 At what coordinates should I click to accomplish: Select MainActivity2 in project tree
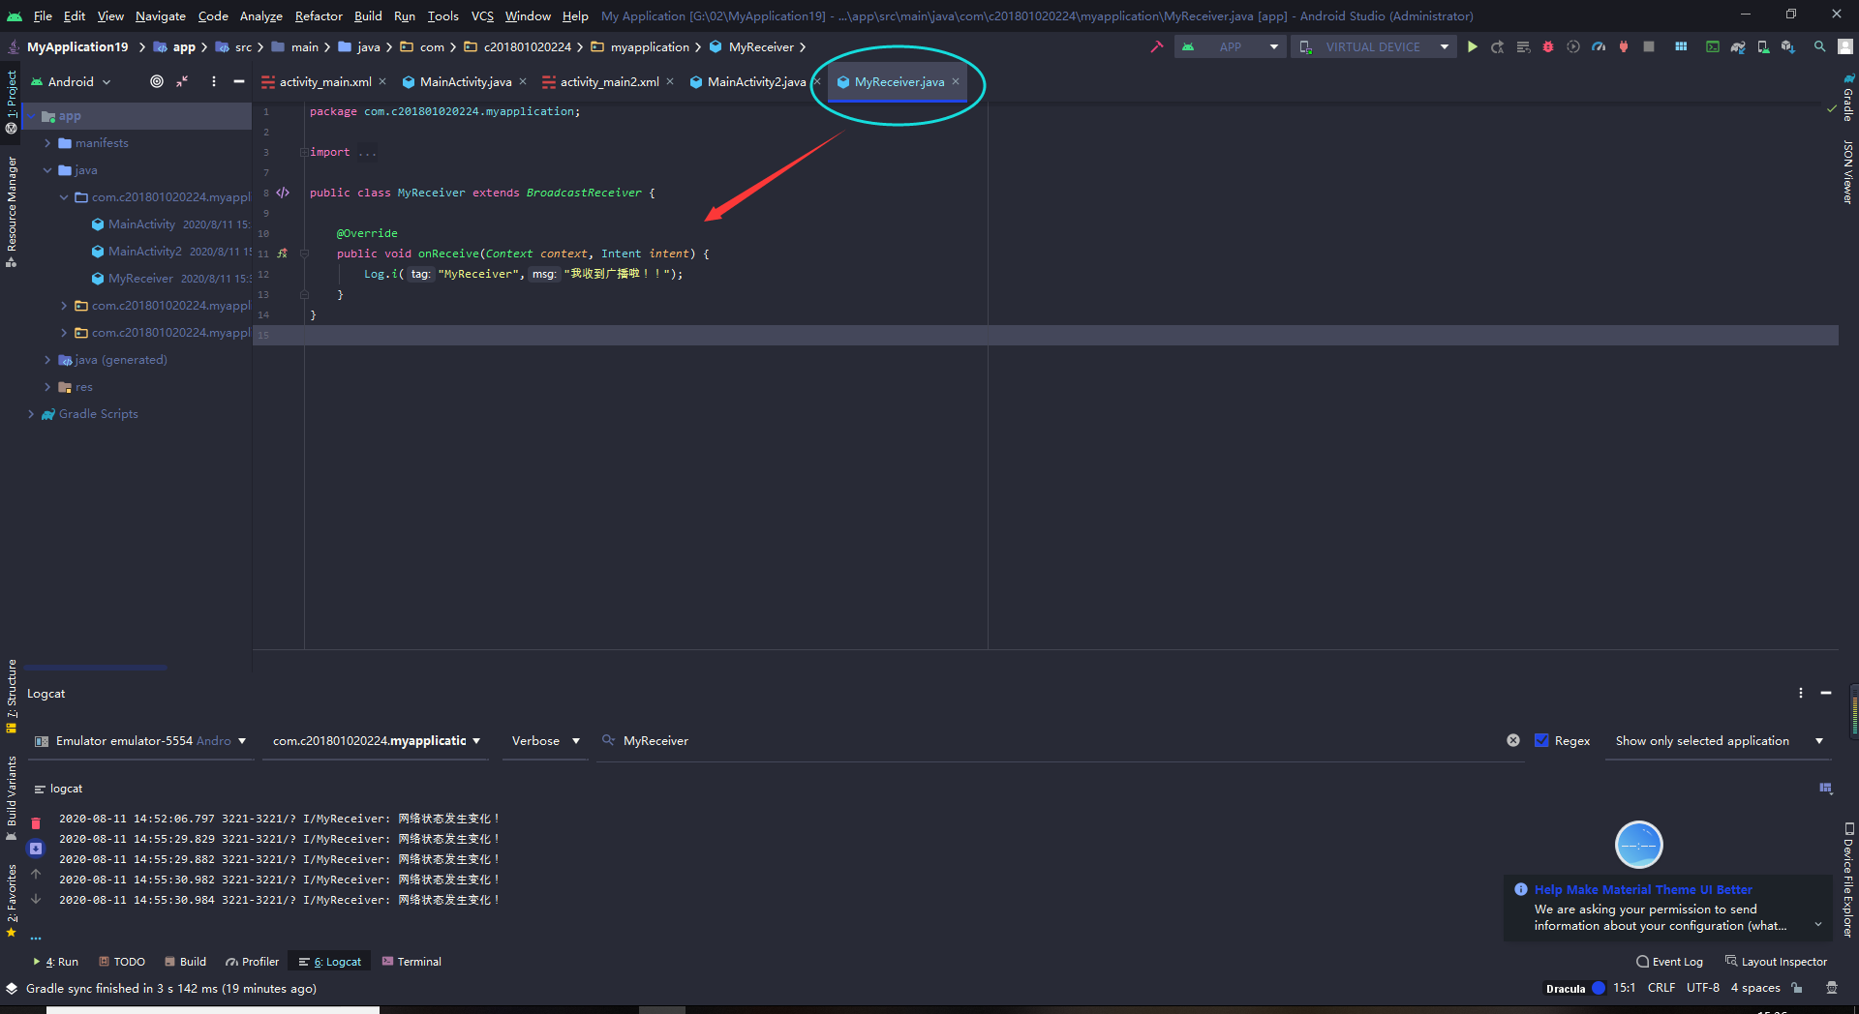pyautogui.click(x=144, y=252)
